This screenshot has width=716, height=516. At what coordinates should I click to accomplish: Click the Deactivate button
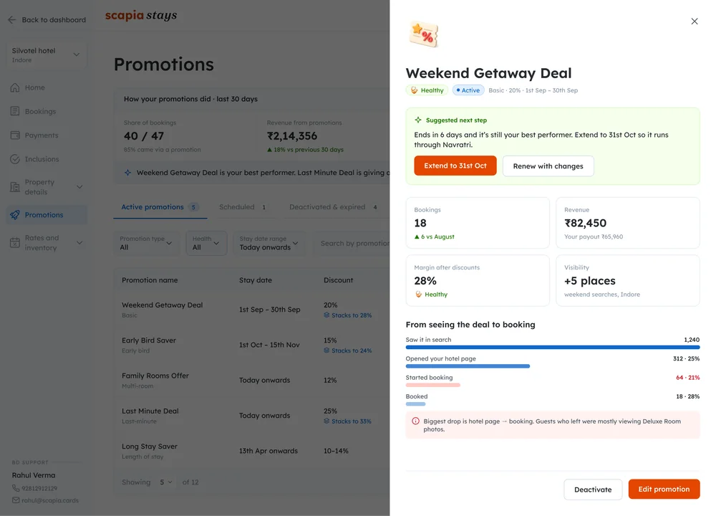593,489
